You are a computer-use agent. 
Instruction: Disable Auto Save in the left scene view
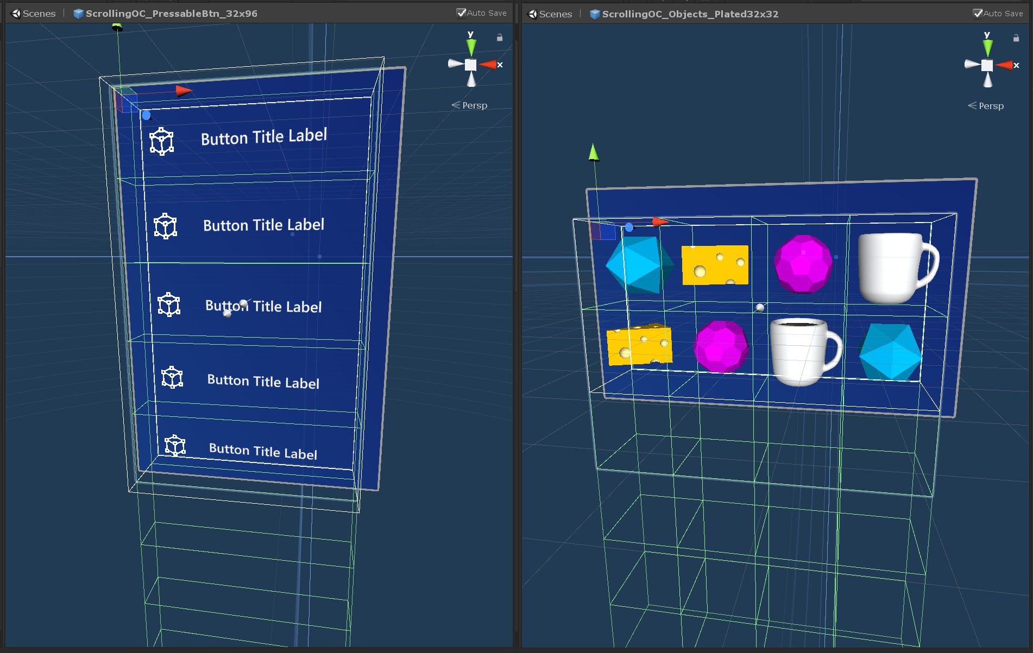tap(462, 12)
